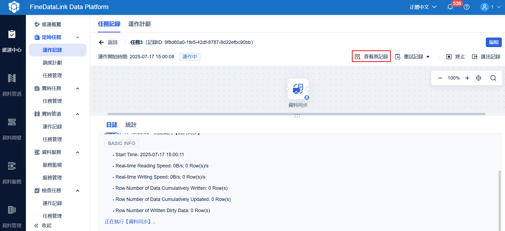Switch to the 運作計劃 tab

pos(139,24)
